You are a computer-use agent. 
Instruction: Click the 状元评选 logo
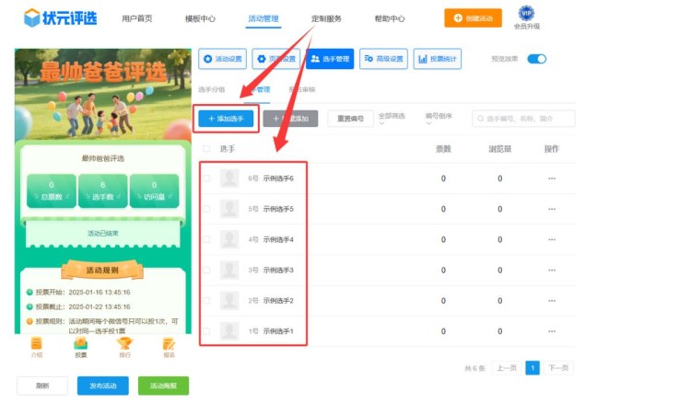59,17
